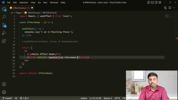Open Source Control view with 20 changes
The height and width of the screenshot is (100, 178).
pyautogui.click(x=4, y=25)
